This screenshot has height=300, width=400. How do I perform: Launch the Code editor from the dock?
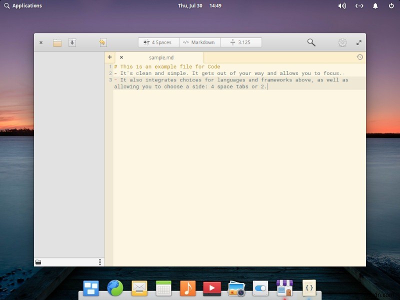click(x=309, y=287)
